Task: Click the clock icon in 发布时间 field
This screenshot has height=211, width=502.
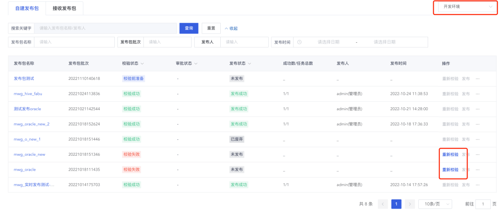Action: (x=299, y=42)
